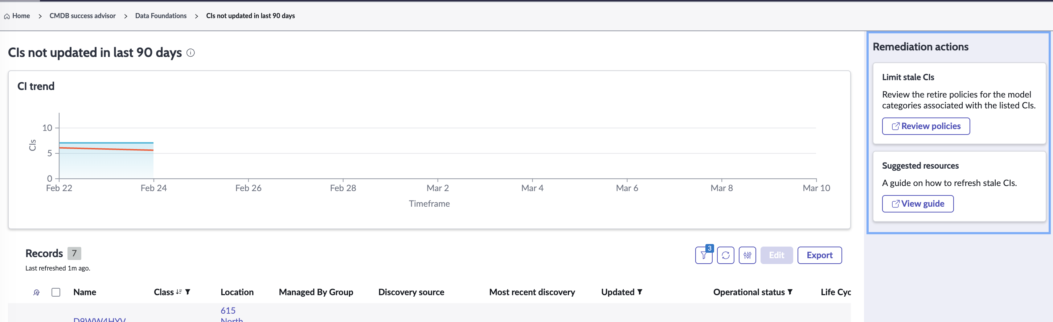Open list personalization icon left of checkbox
Viewport: 1053px width, 322px height.
click(x=36, y=292)
